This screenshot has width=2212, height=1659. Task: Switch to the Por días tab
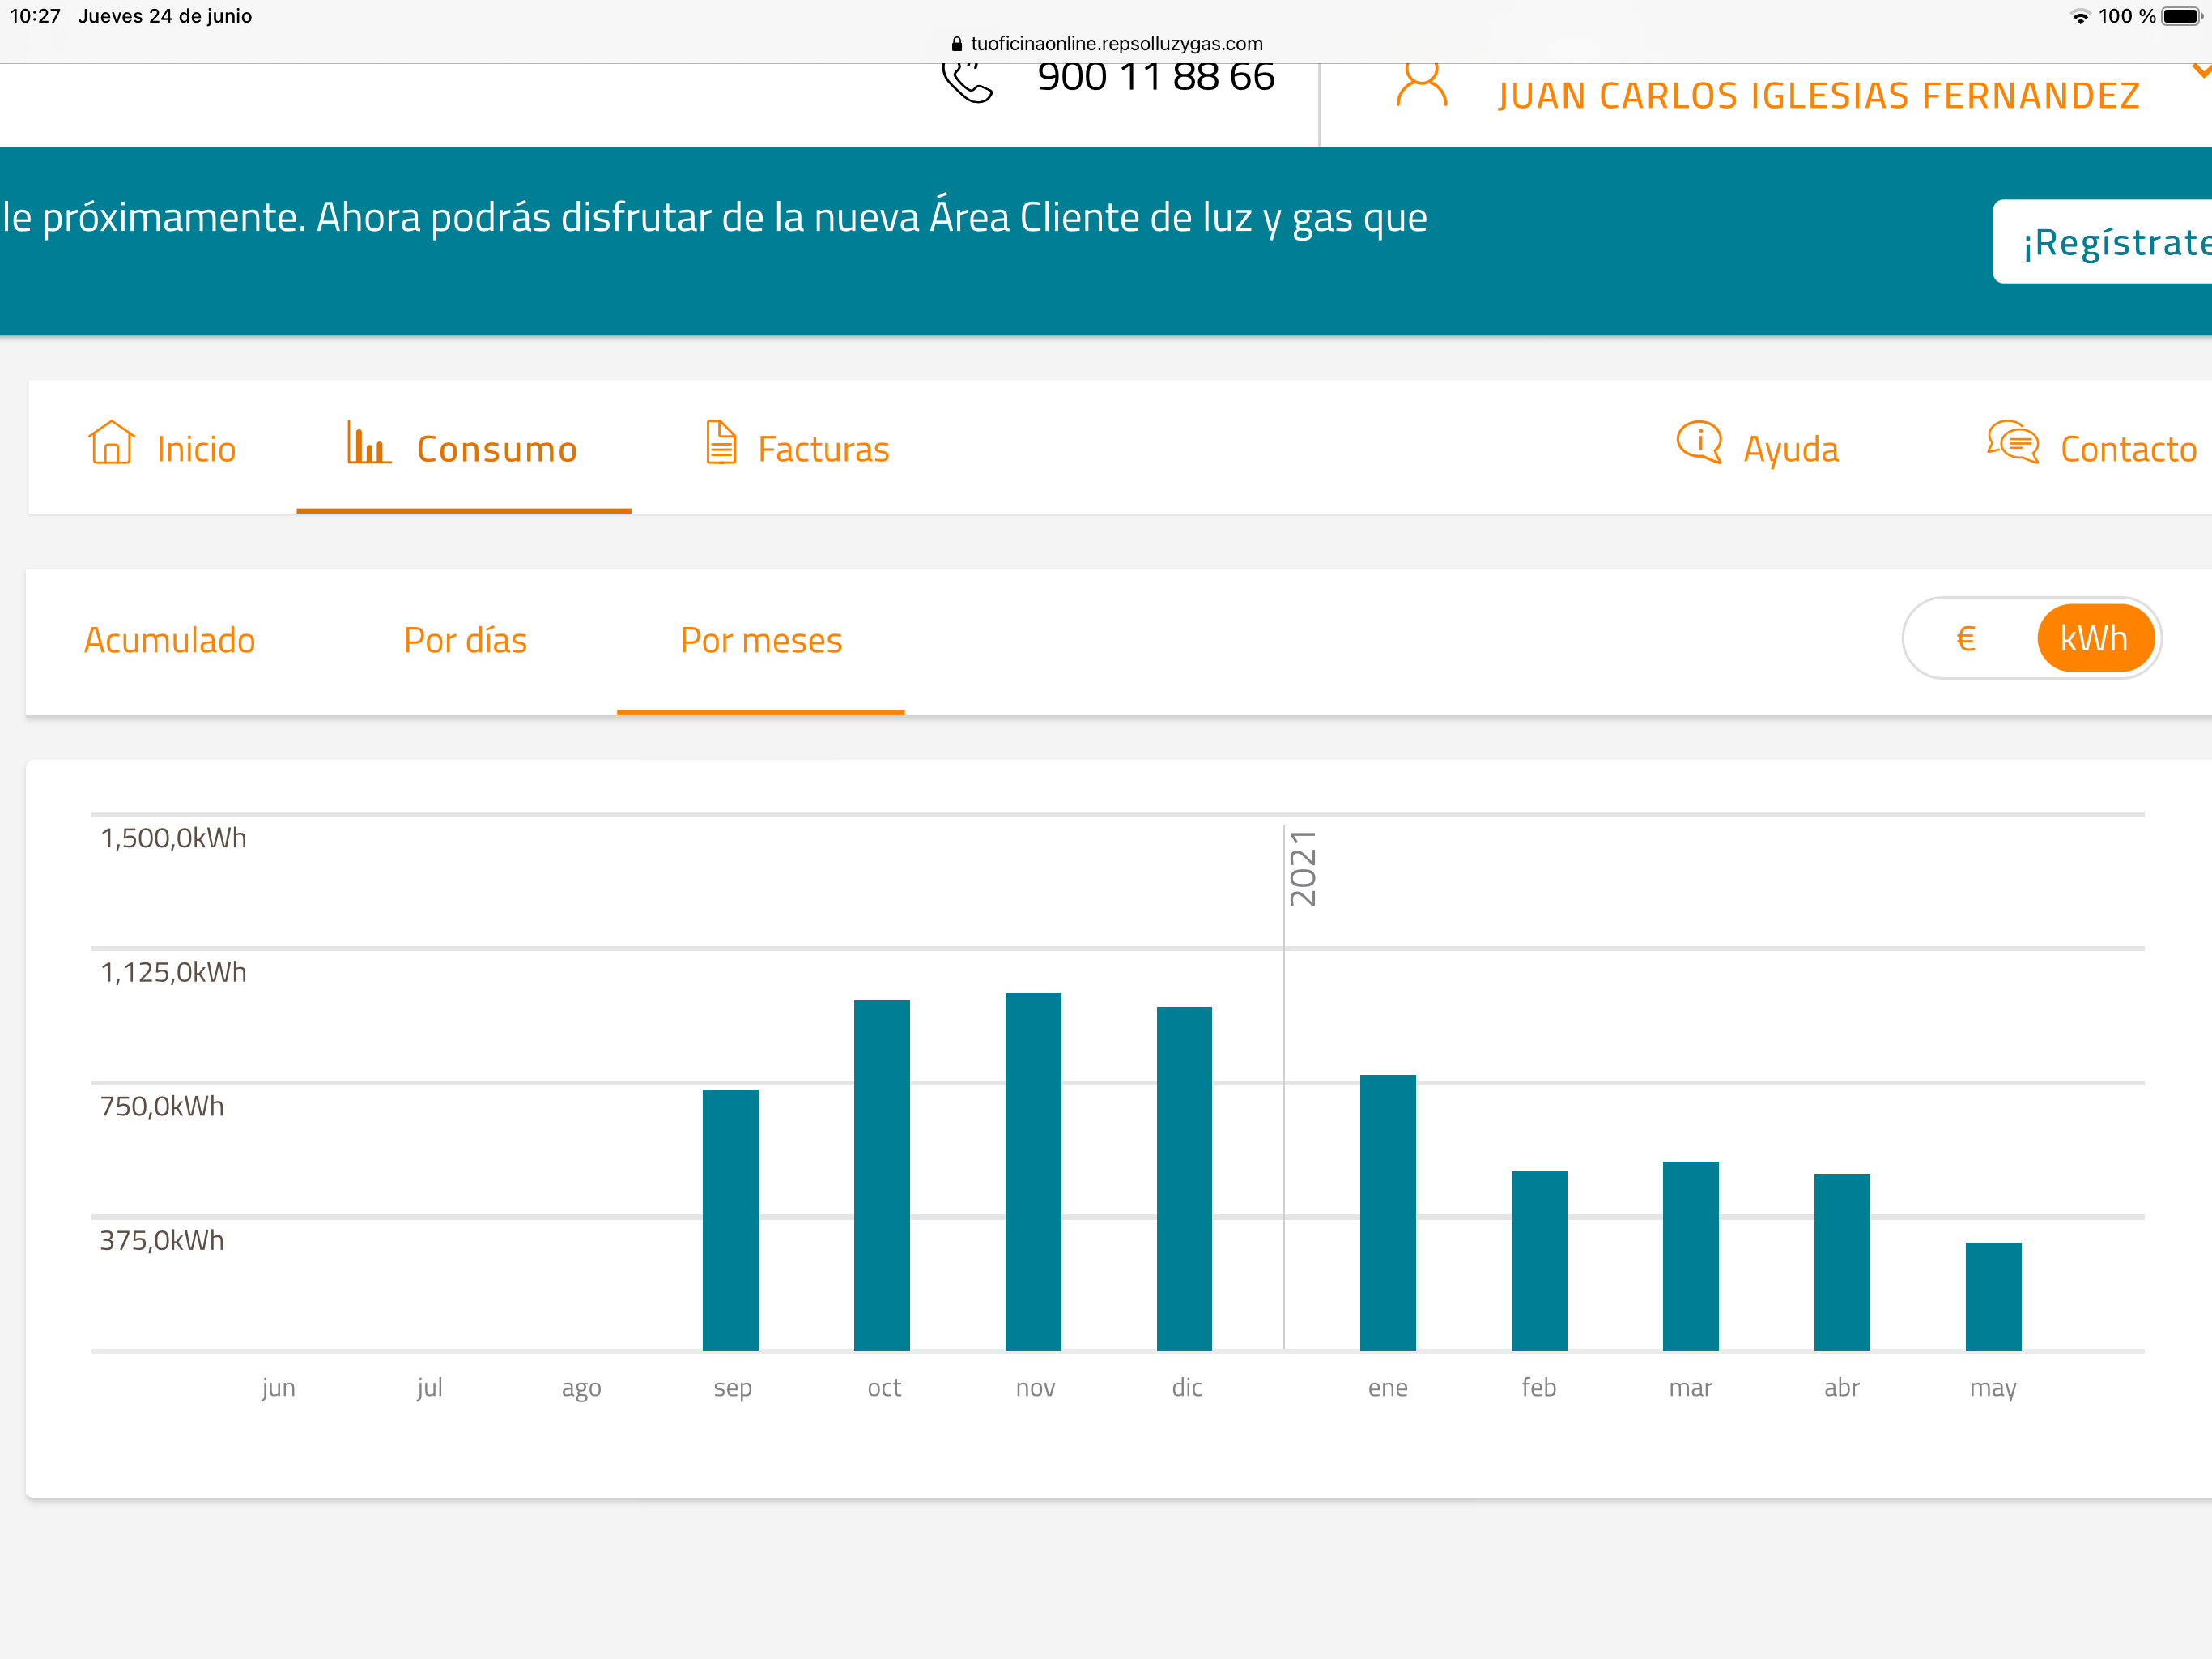click(x=465, y=641)
